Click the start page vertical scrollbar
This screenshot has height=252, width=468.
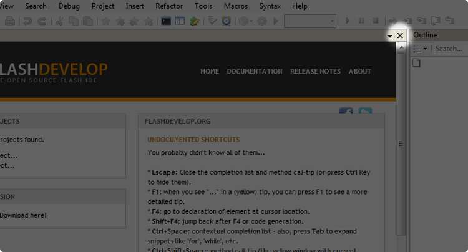pos(401,143)
